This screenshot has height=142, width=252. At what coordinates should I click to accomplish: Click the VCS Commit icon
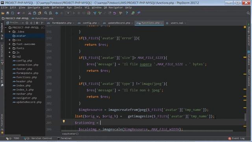click(x=100, y=13)
